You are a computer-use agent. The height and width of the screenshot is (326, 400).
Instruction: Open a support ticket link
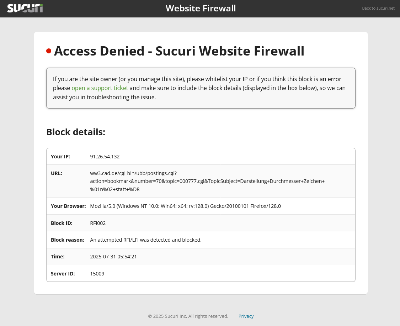tap(100, 88)
